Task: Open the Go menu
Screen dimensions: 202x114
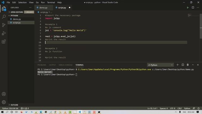Action: click(37, 2)
